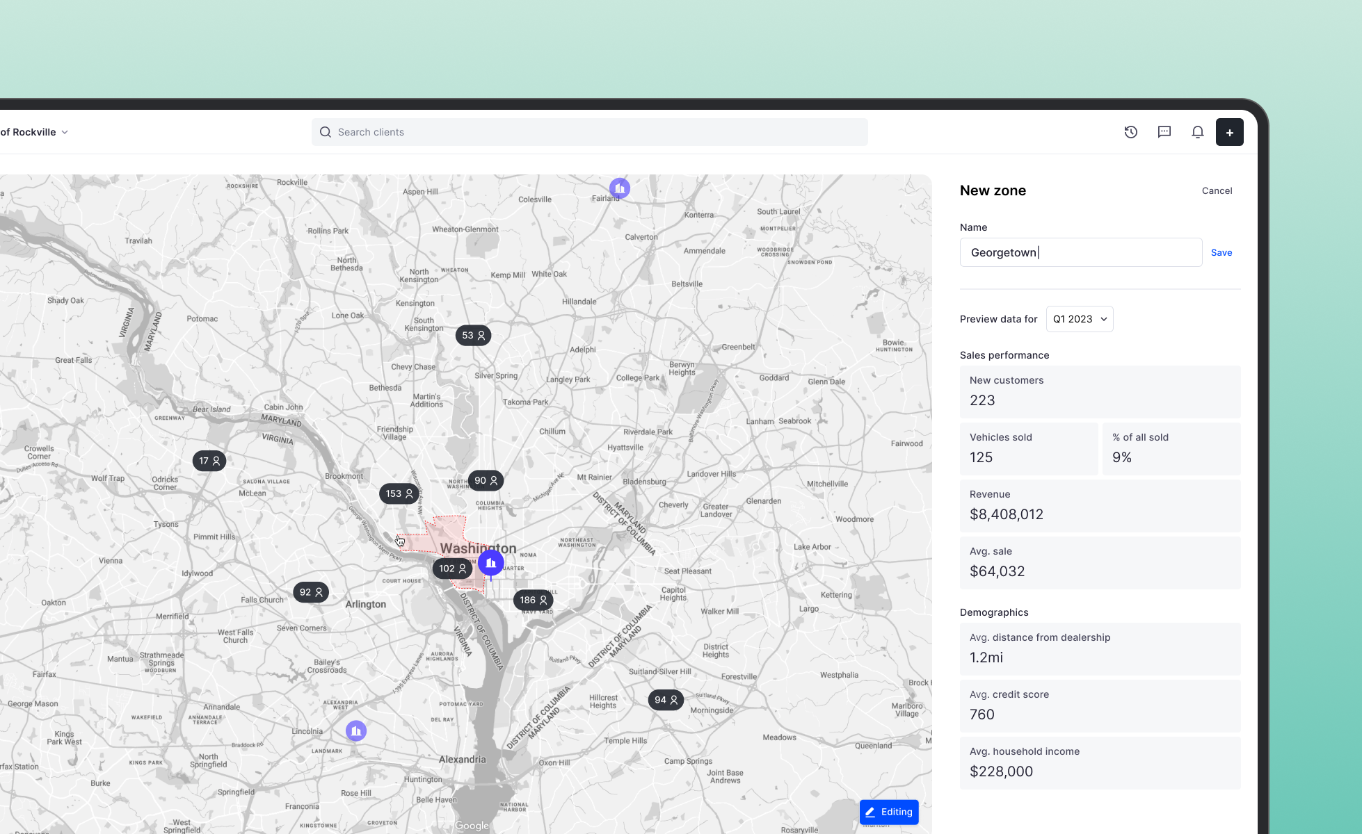
Task: Expand the Rockville dealership dropdown
Action: click(35, 132)
